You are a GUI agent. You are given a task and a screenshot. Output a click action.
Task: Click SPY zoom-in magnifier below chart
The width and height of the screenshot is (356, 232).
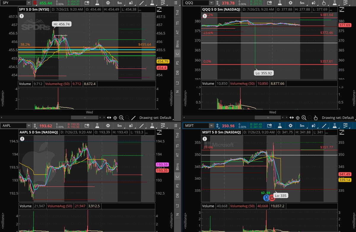pyautogui.click(x=121, y=118)
